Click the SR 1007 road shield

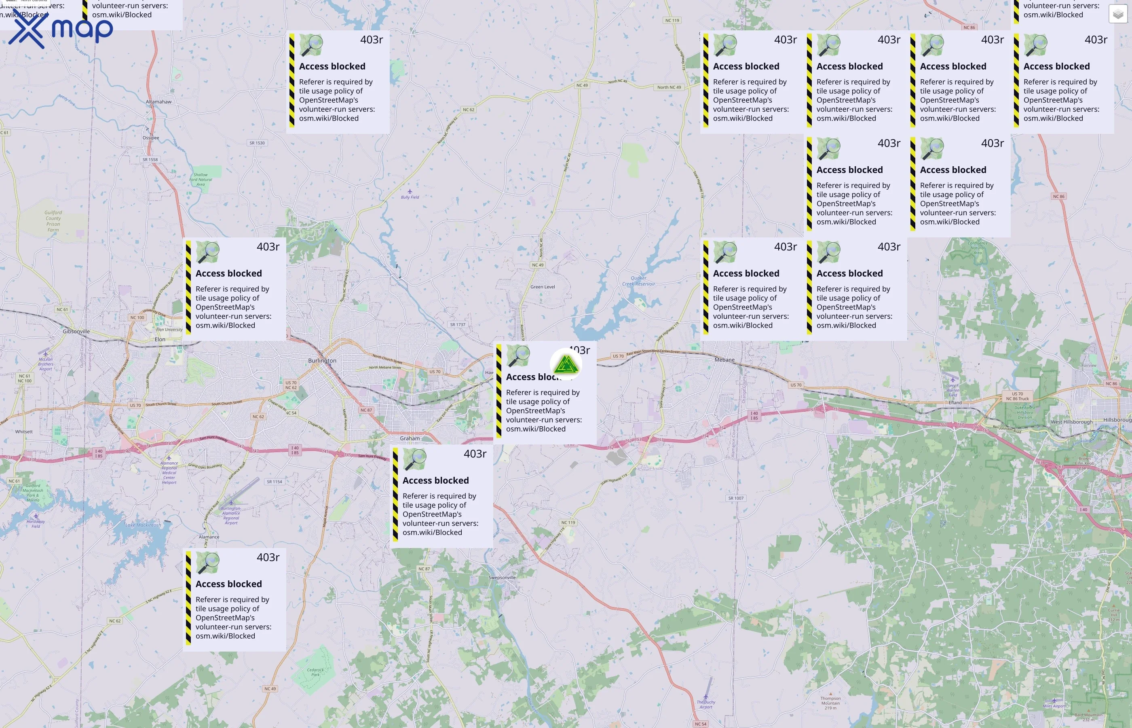[x=736, y=498]
